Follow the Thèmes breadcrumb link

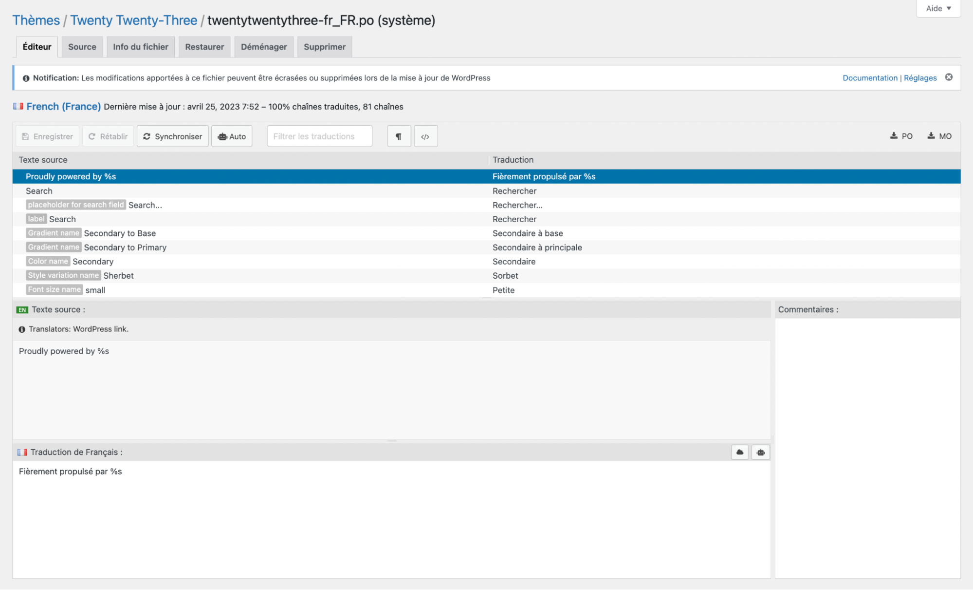(x=36, y=20)
